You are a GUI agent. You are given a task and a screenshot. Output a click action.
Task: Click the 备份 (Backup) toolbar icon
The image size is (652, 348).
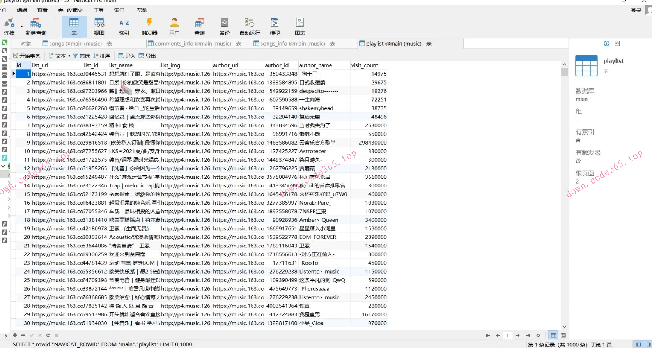tap(224, 26)
